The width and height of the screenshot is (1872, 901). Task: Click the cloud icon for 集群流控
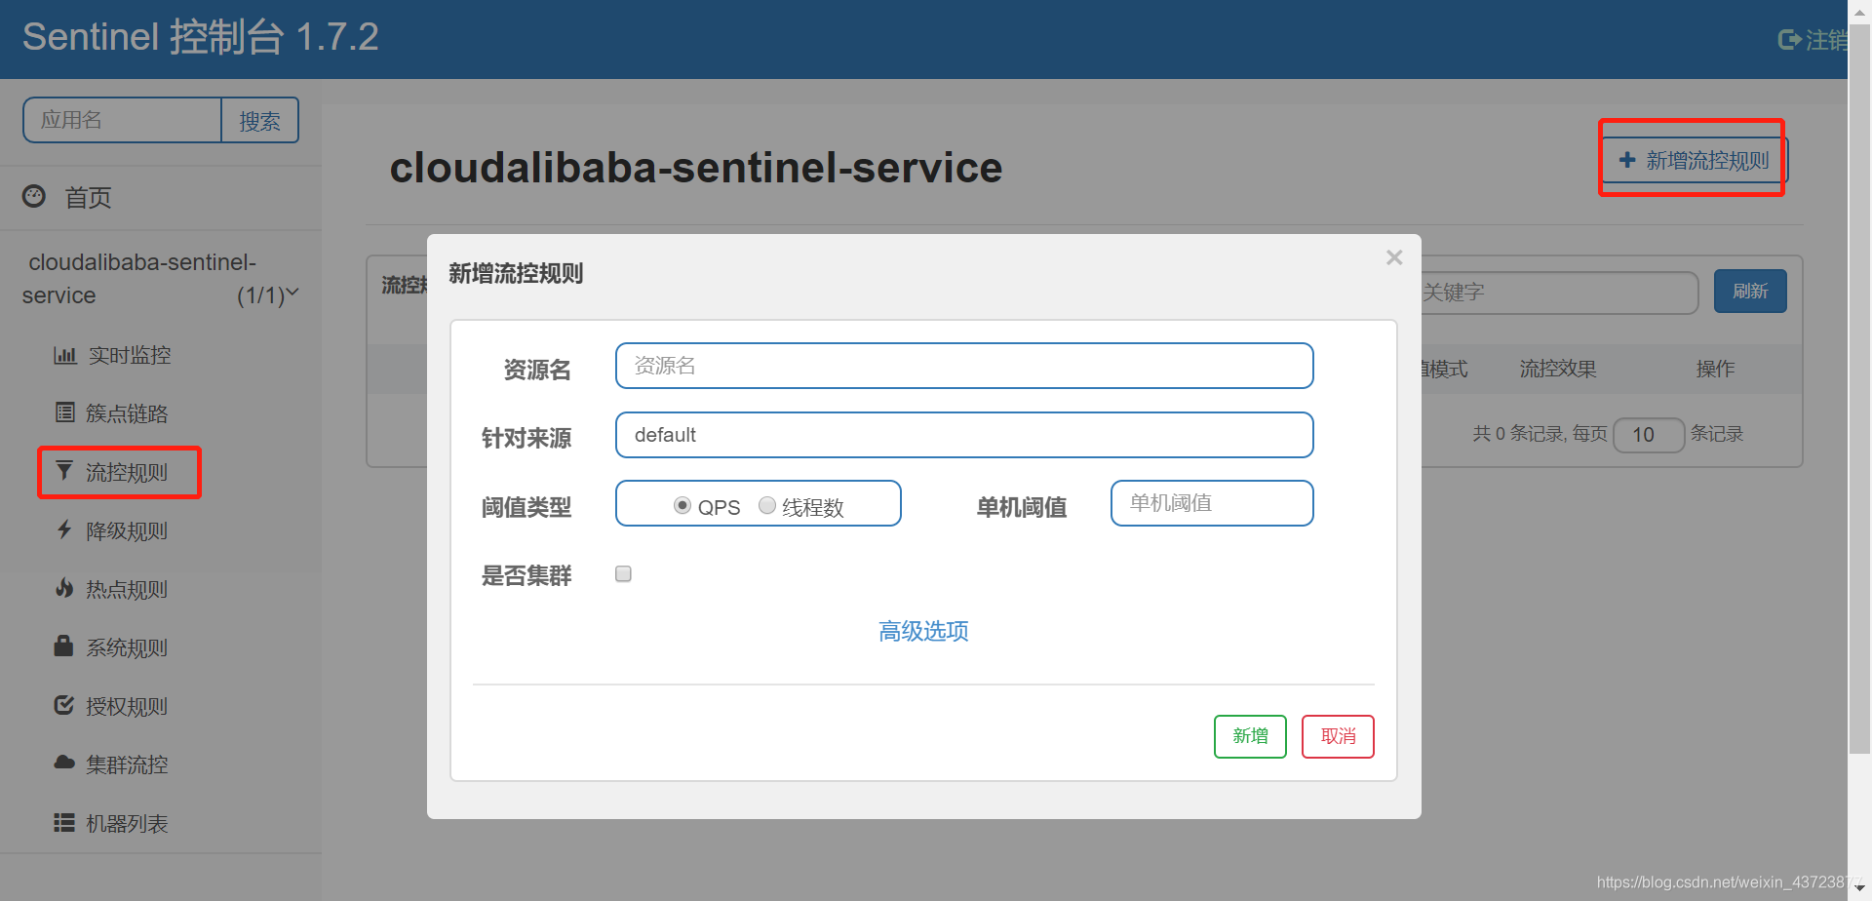(x=64, y=763)
